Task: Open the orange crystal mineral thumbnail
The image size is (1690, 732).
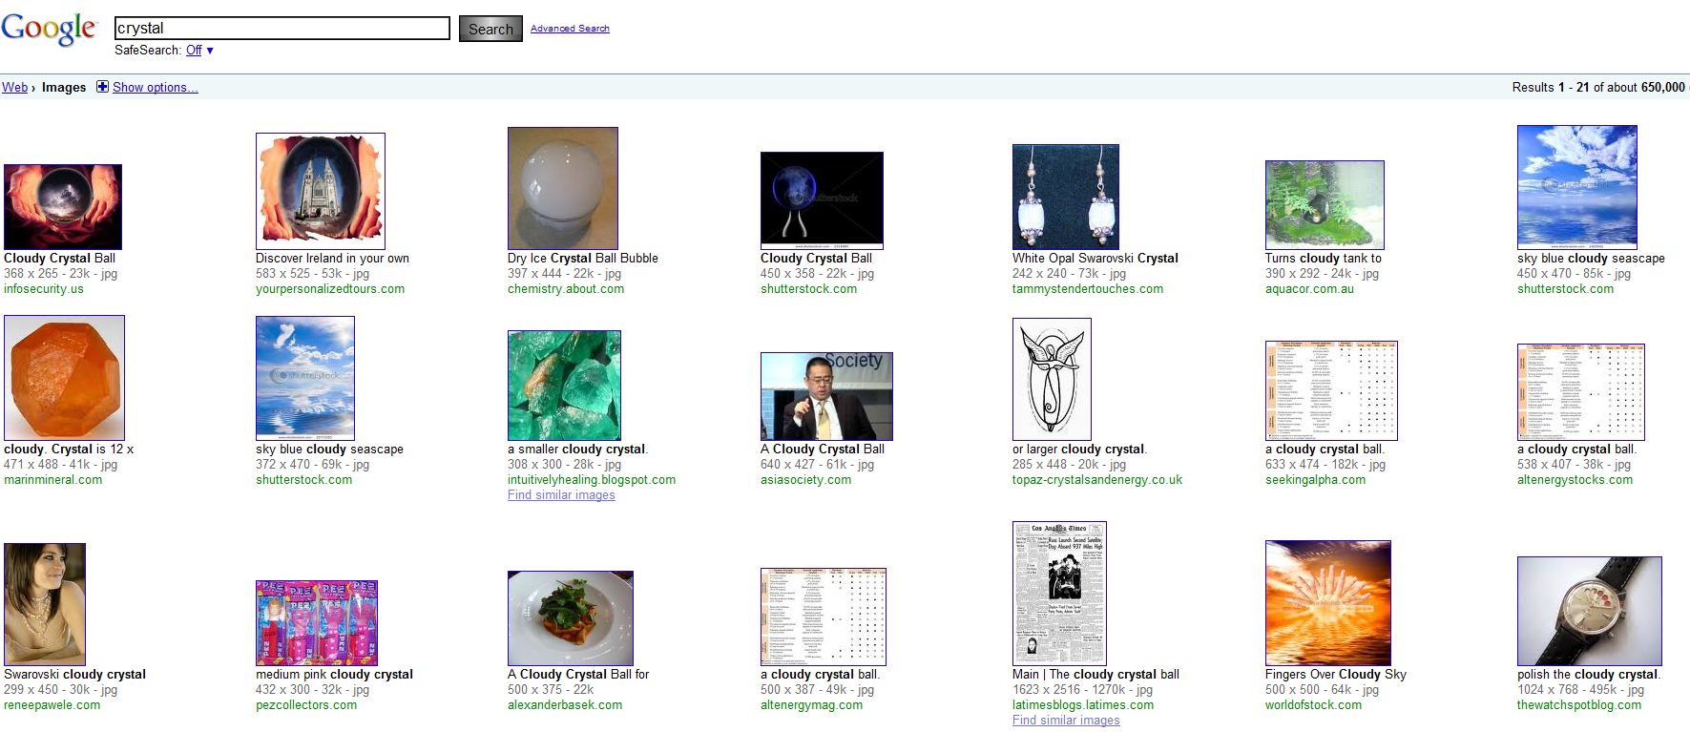Action: coord(64,378)
